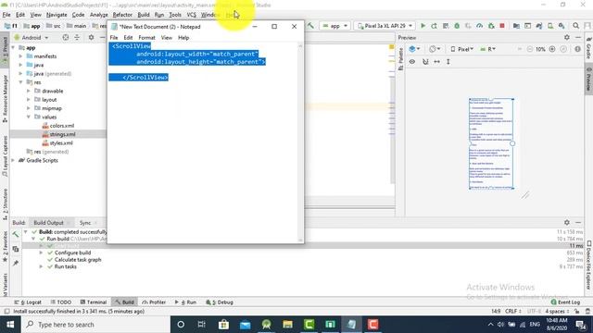Stop the running app with red square
Screen dimensions: 593x333
[502, 26]
